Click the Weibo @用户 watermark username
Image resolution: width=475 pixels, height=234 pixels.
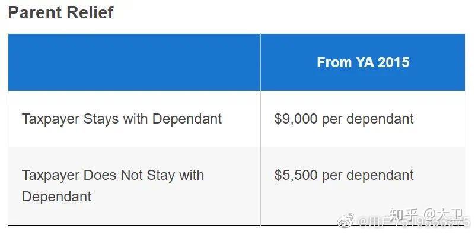coord(415,222)
